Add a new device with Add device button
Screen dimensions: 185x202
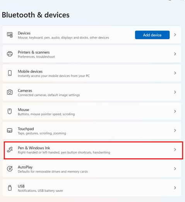152,35
